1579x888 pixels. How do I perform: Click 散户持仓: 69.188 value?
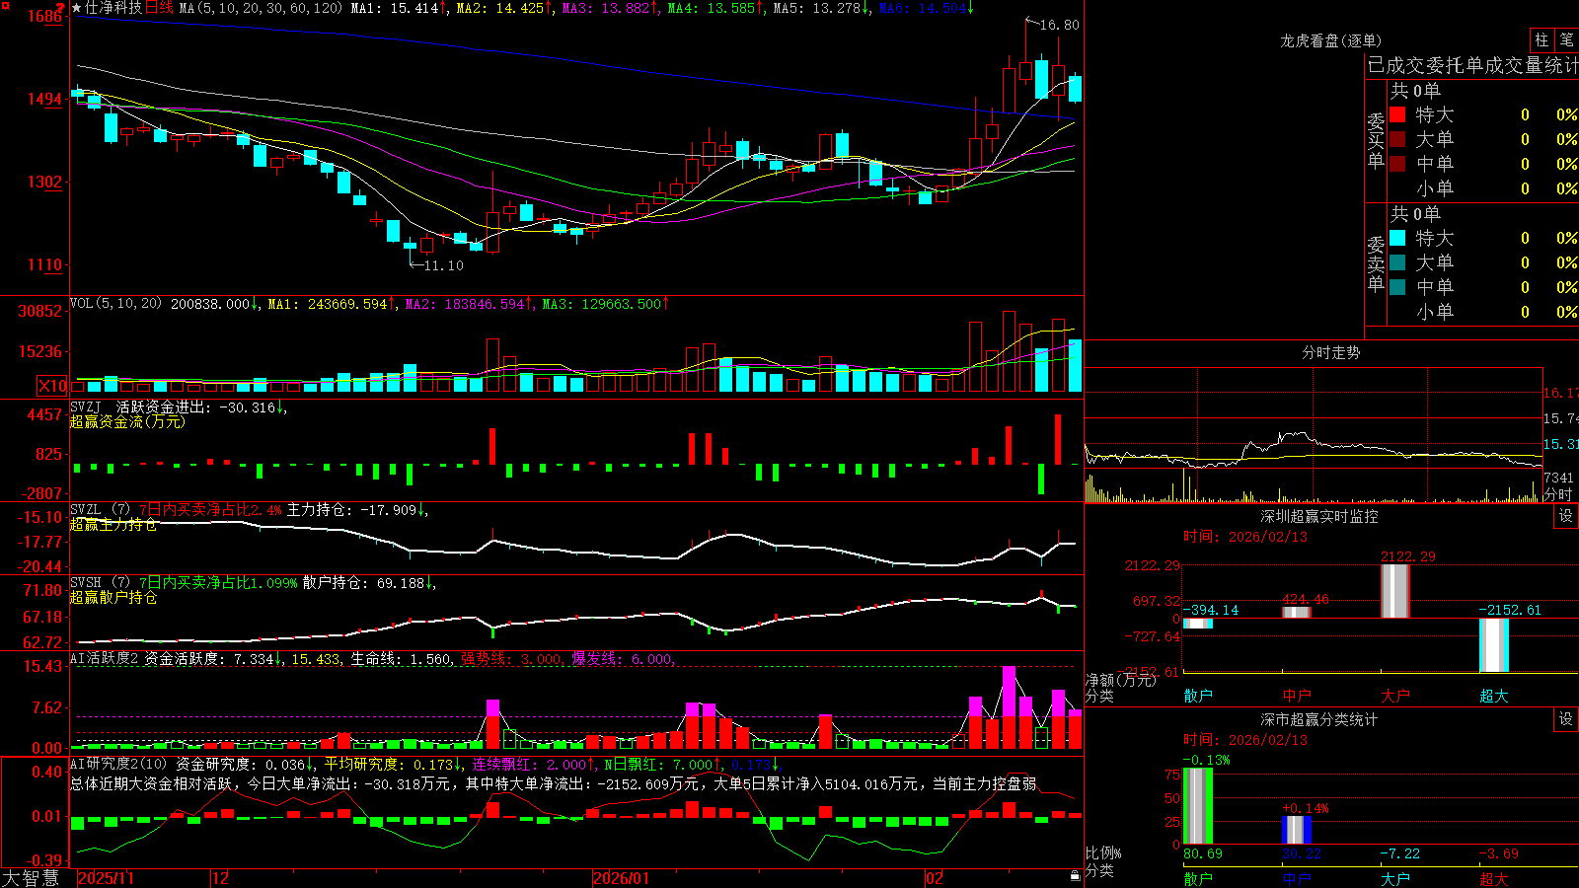click(363, 583)
